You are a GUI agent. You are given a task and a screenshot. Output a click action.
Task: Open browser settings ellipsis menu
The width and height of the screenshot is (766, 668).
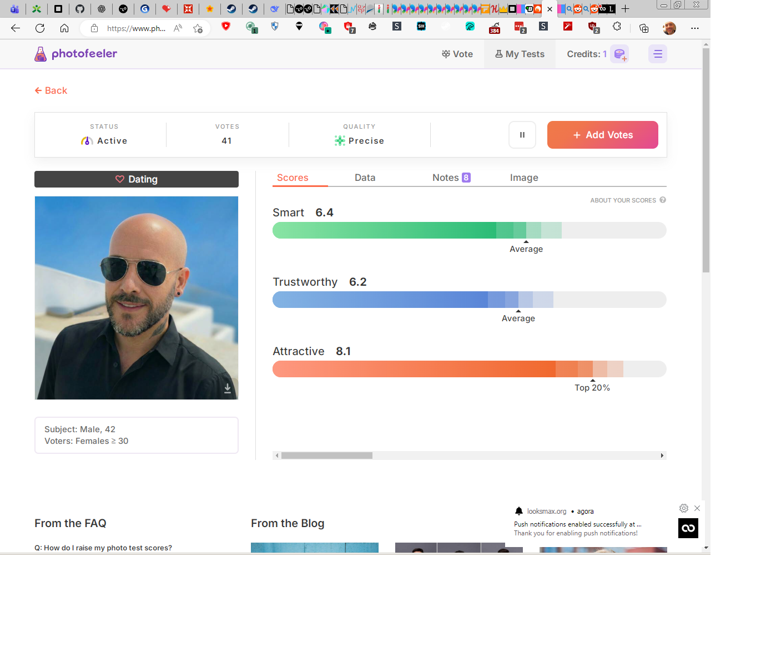point(694,28)
